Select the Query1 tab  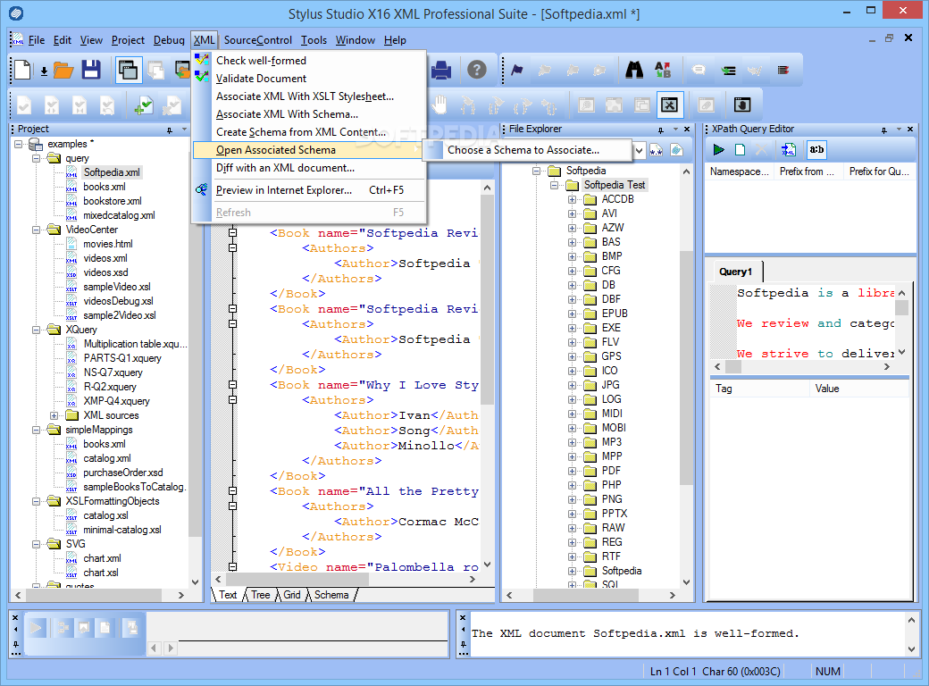[735, 272]
